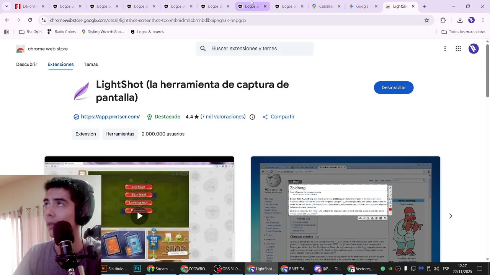Play the promotional video thumbnail

coord(140,216)
